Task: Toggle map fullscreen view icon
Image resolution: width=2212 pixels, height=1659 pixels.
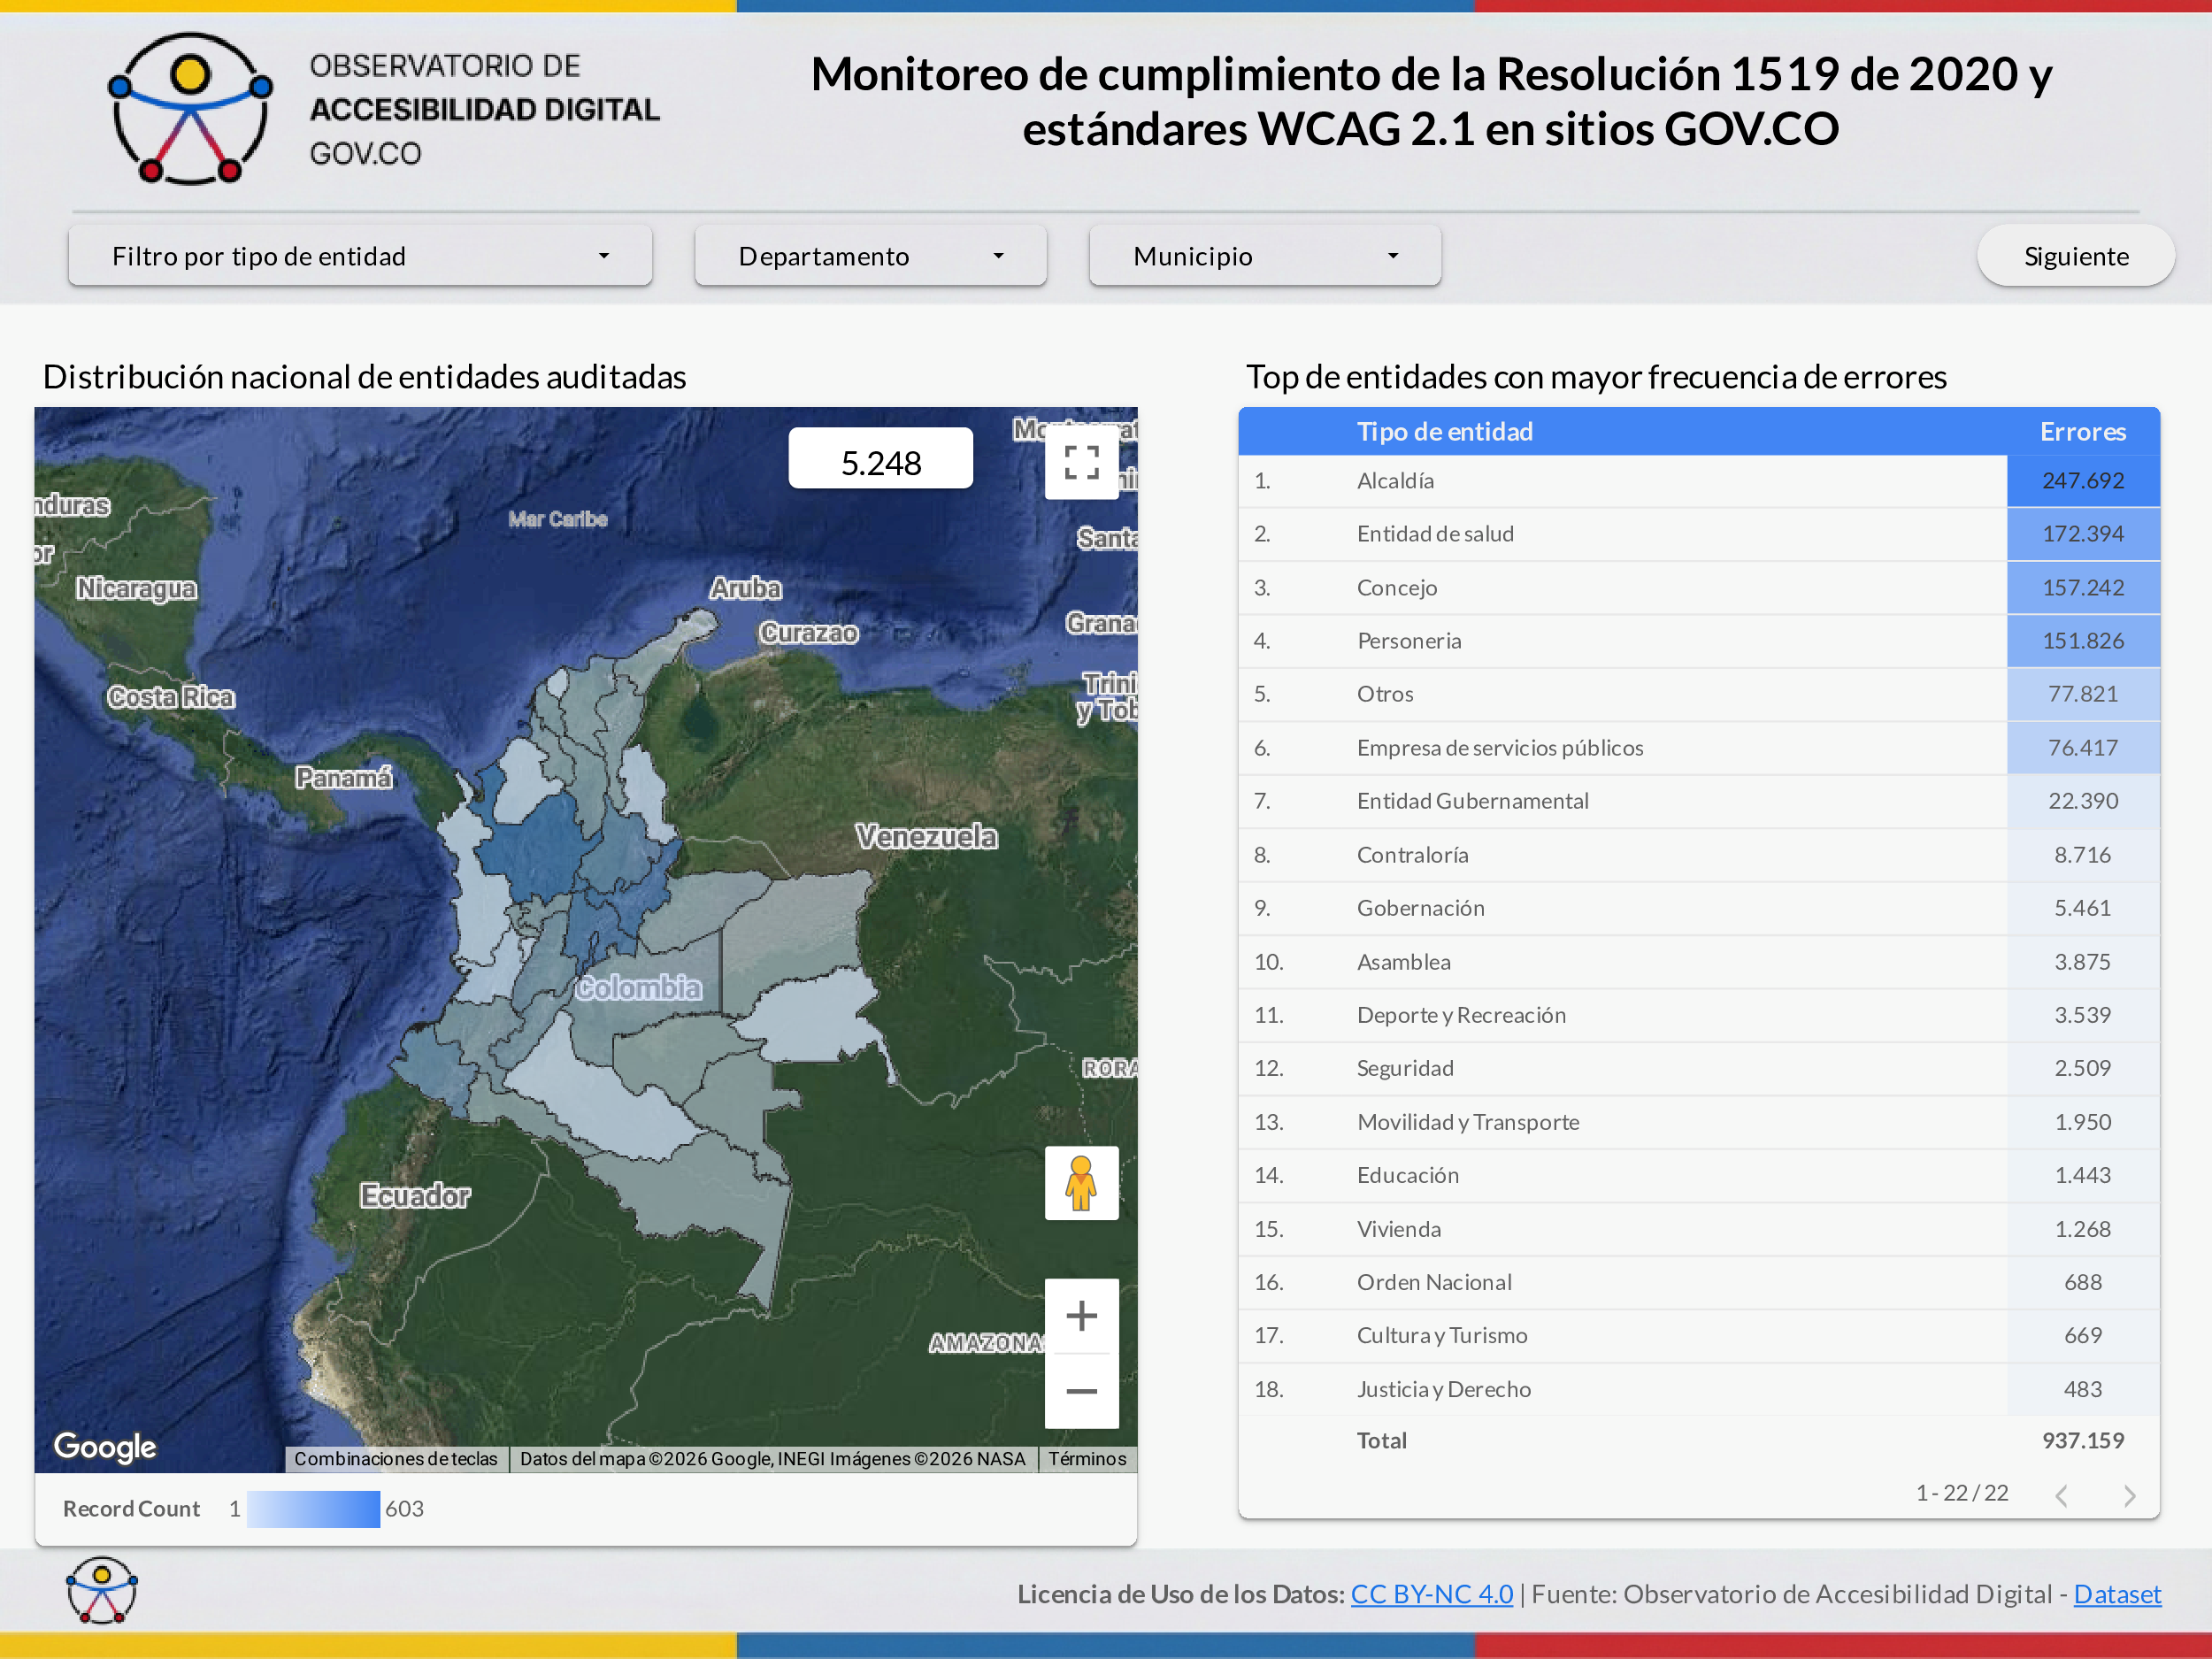Action: pyautogui.click(x=1081, y=462)
